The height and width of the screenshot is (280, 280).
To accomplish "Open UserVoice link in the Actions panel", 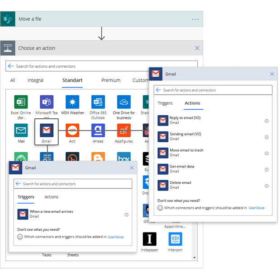I will [256, 208].
